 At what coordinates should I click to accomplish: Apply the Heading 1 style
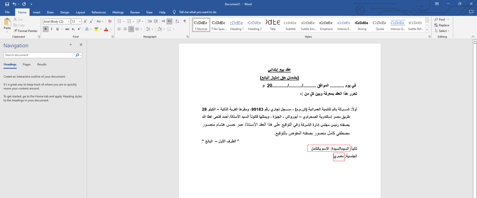237,25
